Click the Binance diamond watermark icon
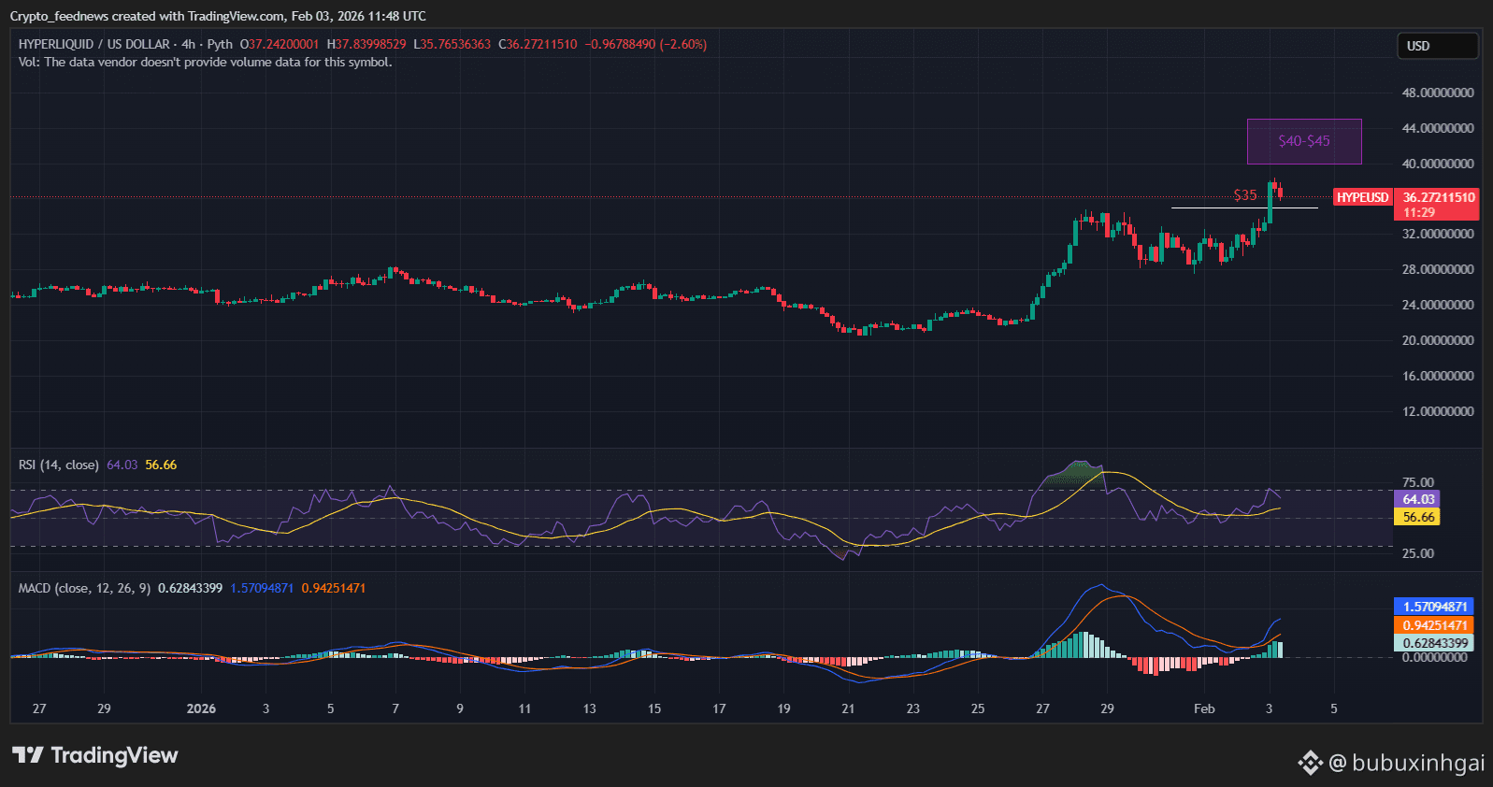Image resolution: width=1493 pixels, height=787 pixels. 1310,763
